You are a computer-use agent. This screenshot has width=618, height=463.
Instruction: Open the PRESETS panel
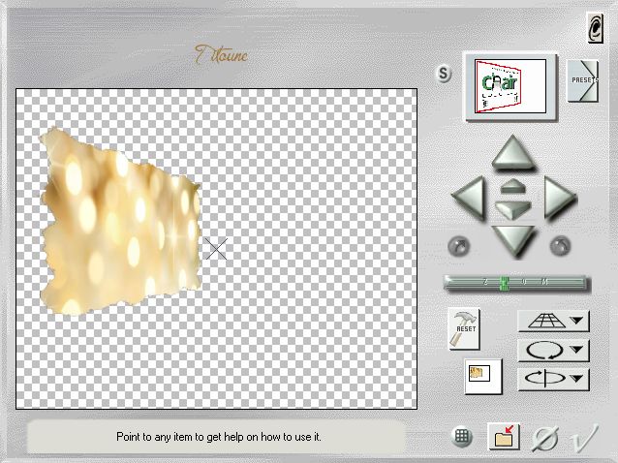click(x=583, y=80)
